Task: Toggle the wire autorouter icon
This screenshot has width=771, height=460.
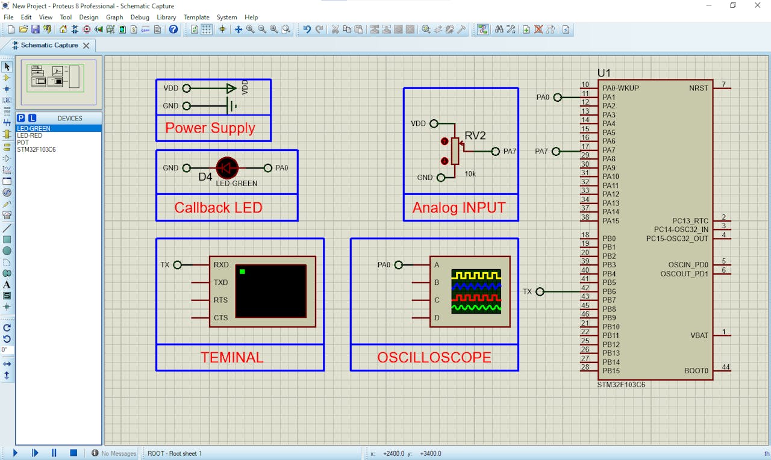Action: pyautogui.click(x=483, y=30)
